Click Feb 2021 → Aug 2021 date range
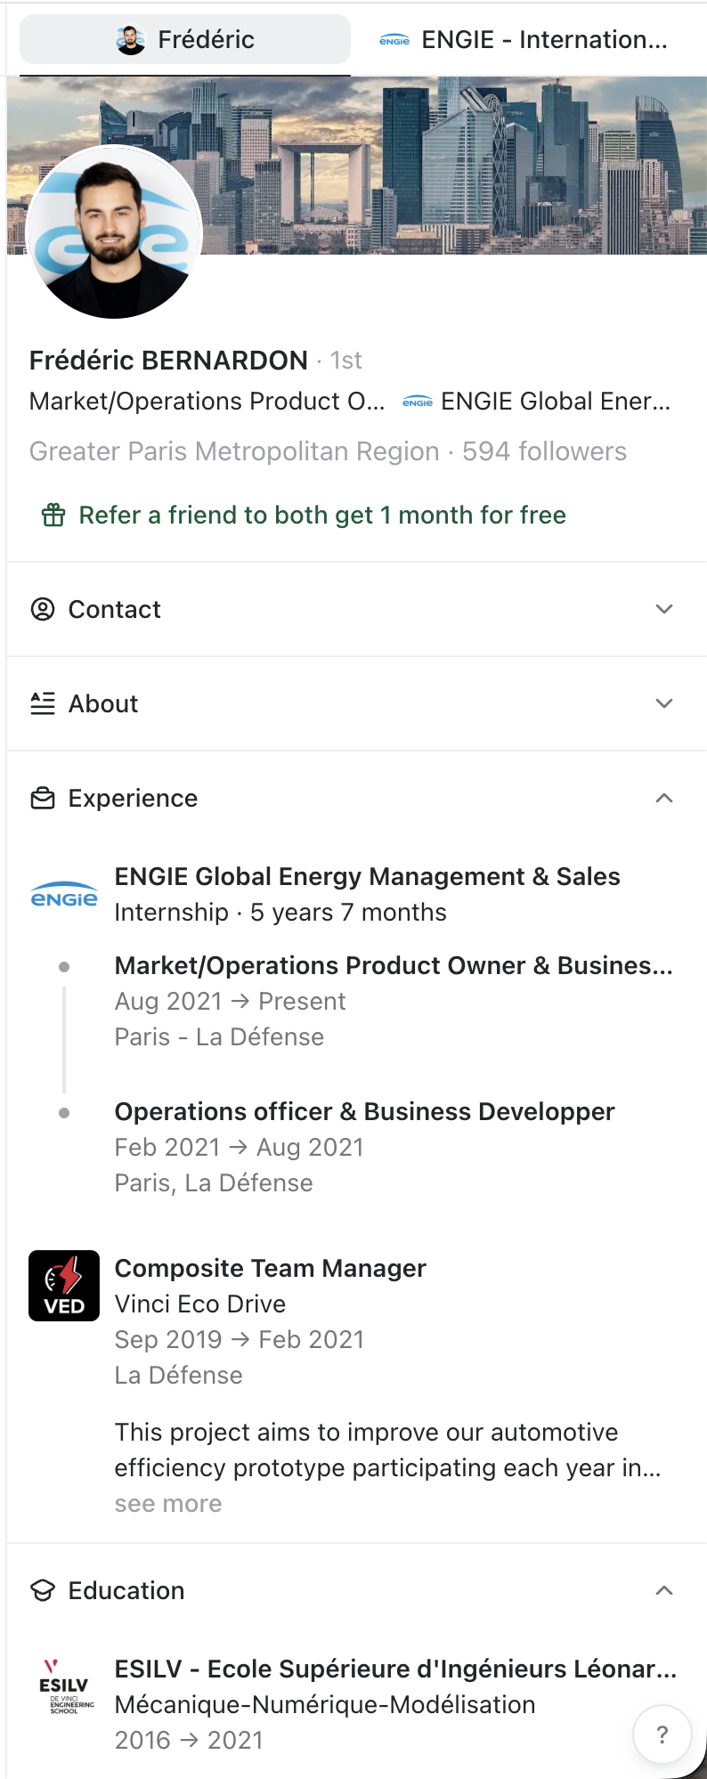 pos(239,1148)
